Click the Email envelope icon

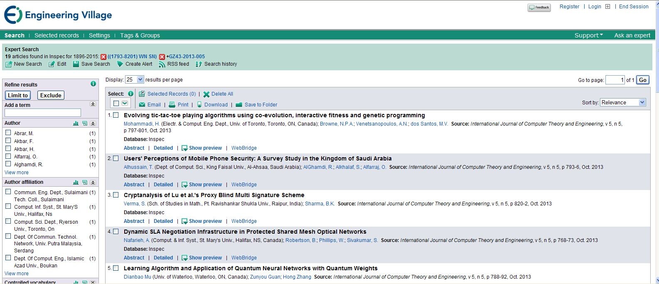tap(142, 105)
